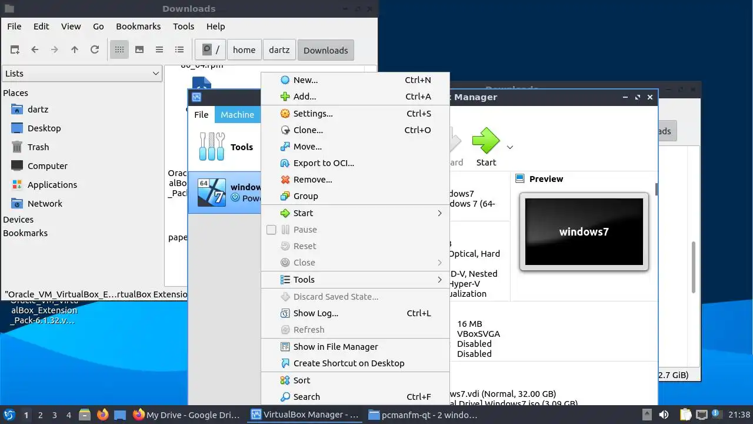
Task: Click the green Add... plus icon
Action: tap(285, 97)
